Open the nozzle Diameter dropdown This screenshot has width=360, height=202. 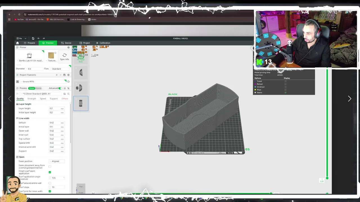click(34, 69)
